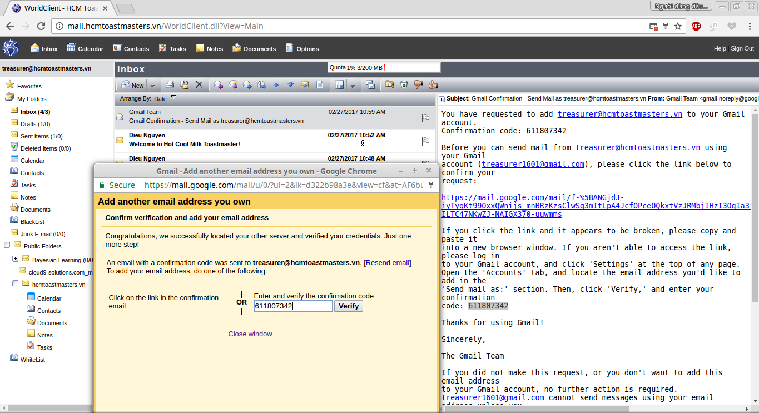Select cloud9-solutions.com public folder
The height and width of the screenshot is (413, 759).
[56, 271]
